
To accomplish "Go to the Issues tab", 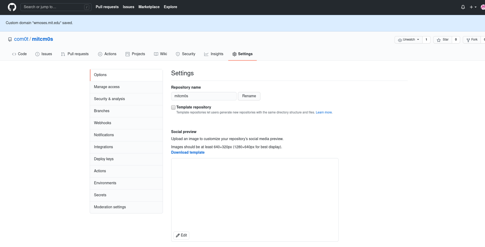I will point(44,54).
